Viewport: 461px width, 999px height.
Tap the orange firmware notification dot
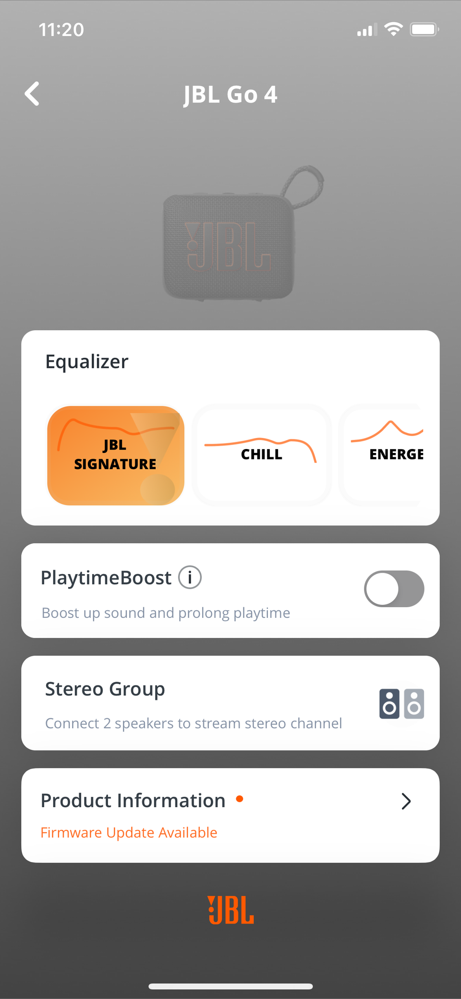coord(240,799)
